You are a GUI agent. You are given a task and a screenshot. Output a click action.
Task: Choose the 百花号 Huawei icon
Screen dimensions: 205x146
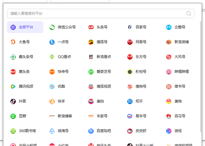click(169, 116)
